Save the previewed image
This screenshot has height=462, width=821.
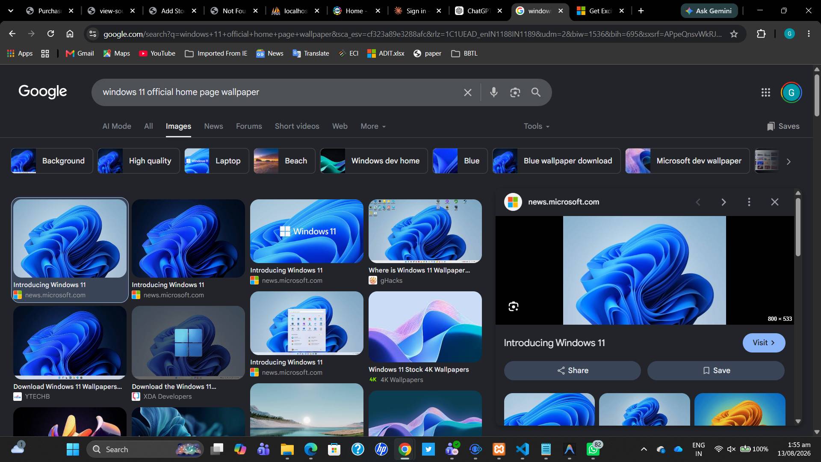[716, 370]
